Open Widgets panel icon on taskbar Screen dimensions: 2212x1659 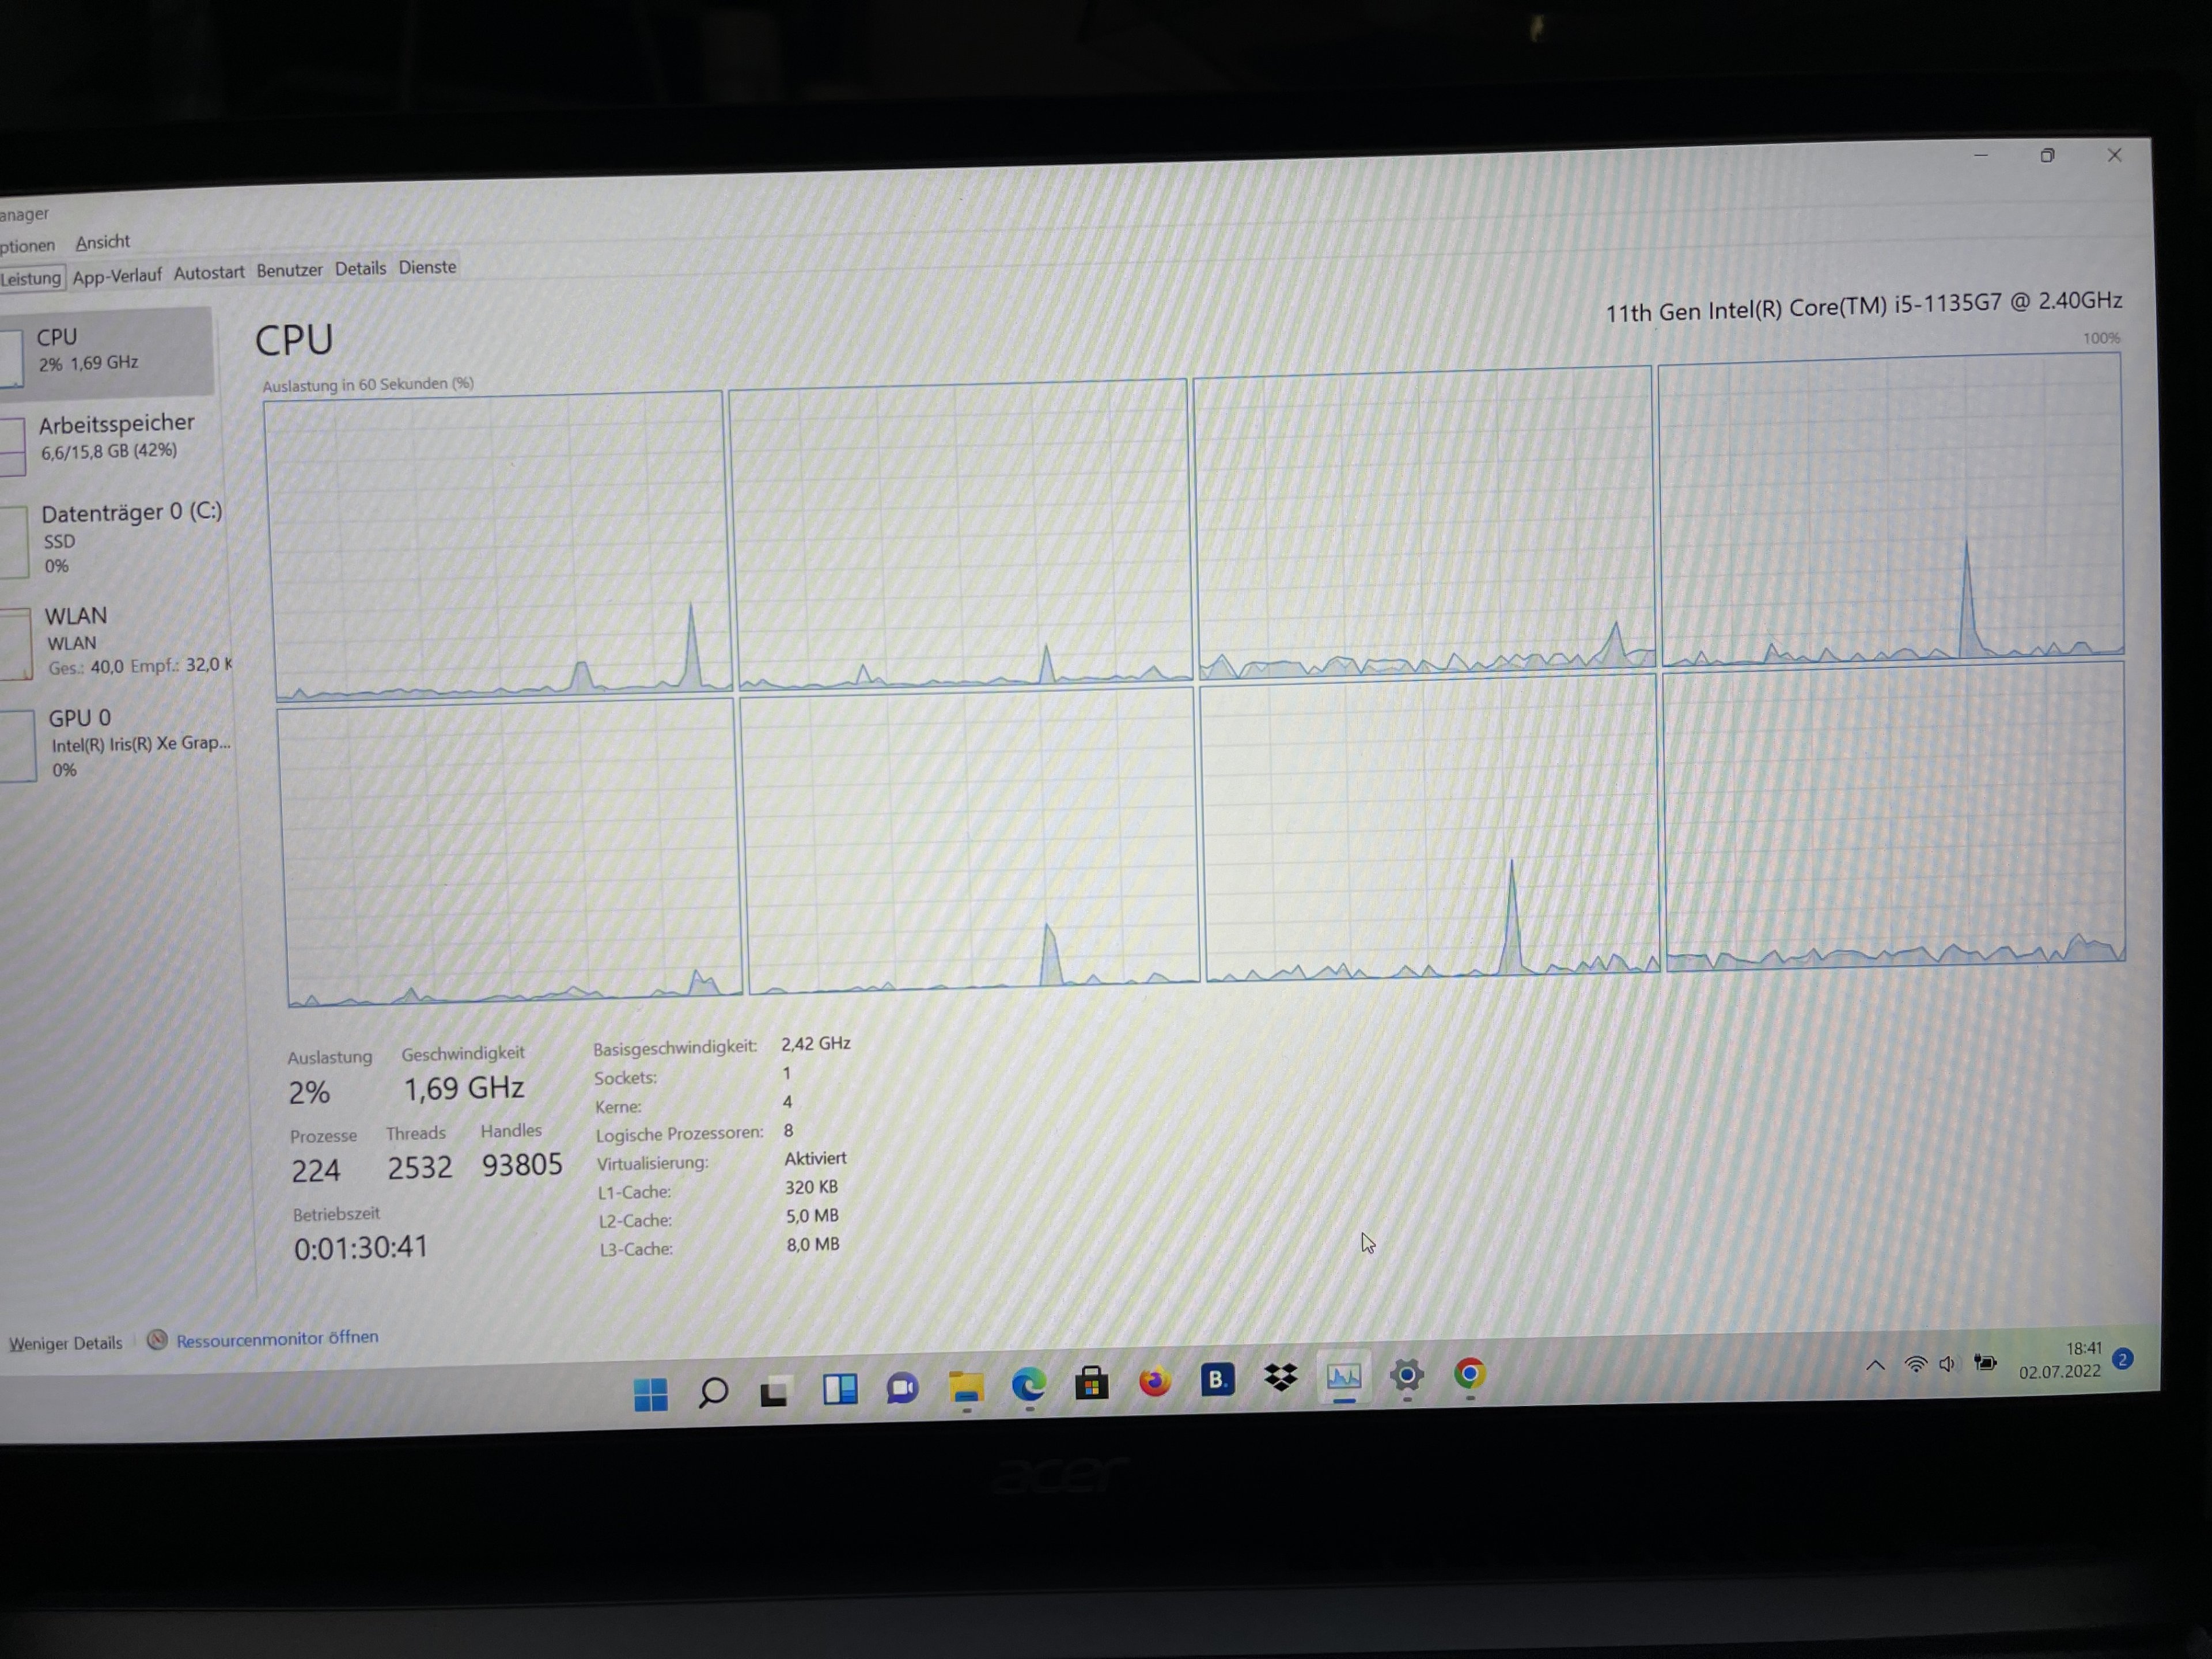pos(840,1388)
